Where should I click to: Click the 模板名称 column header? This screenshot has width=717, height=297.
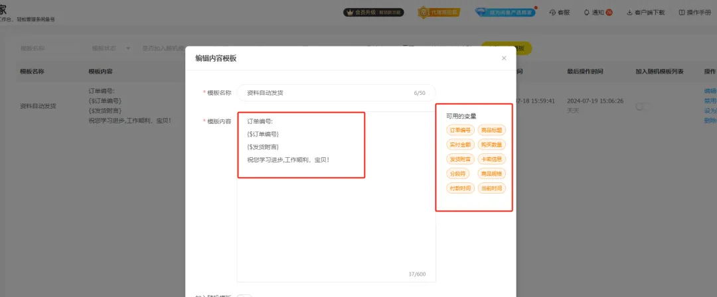pyautogui.click(x=32, y=72)
